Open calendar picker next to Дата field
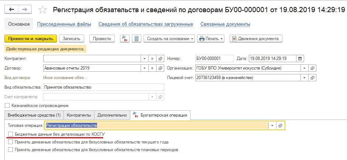The image size is (347, 160). tap(300, 58)
